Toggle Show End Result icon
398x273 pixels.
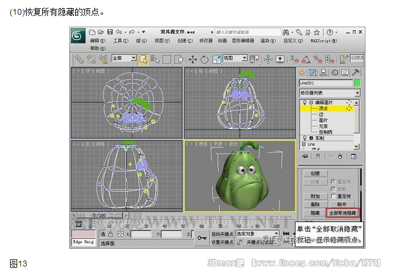click(318, 156)
